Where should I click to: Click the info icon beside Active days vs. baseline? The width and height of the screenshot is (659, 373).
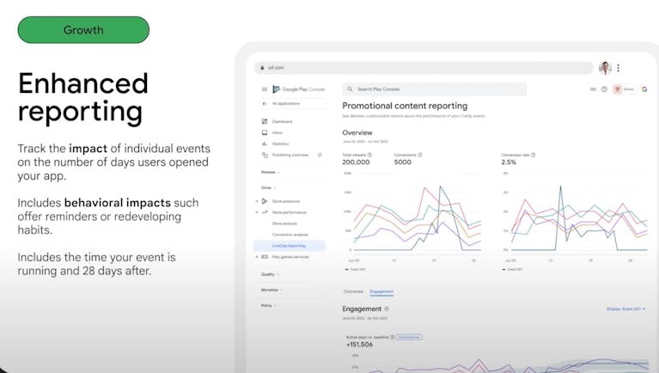point(392,337)
